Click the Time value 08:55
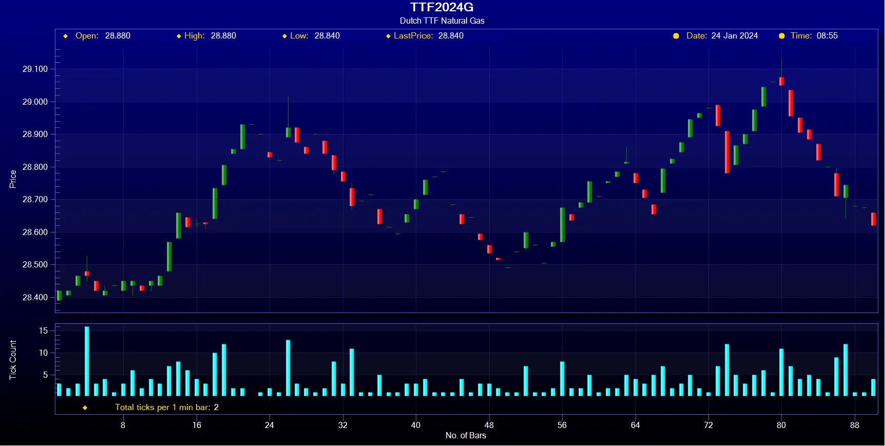 coord(827,35)
